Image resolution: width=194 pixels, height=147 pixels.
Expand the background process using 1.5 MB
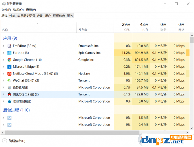3,118
